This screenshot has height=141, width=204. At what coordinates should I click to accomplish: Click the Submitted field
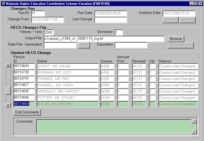pos(131,45)
